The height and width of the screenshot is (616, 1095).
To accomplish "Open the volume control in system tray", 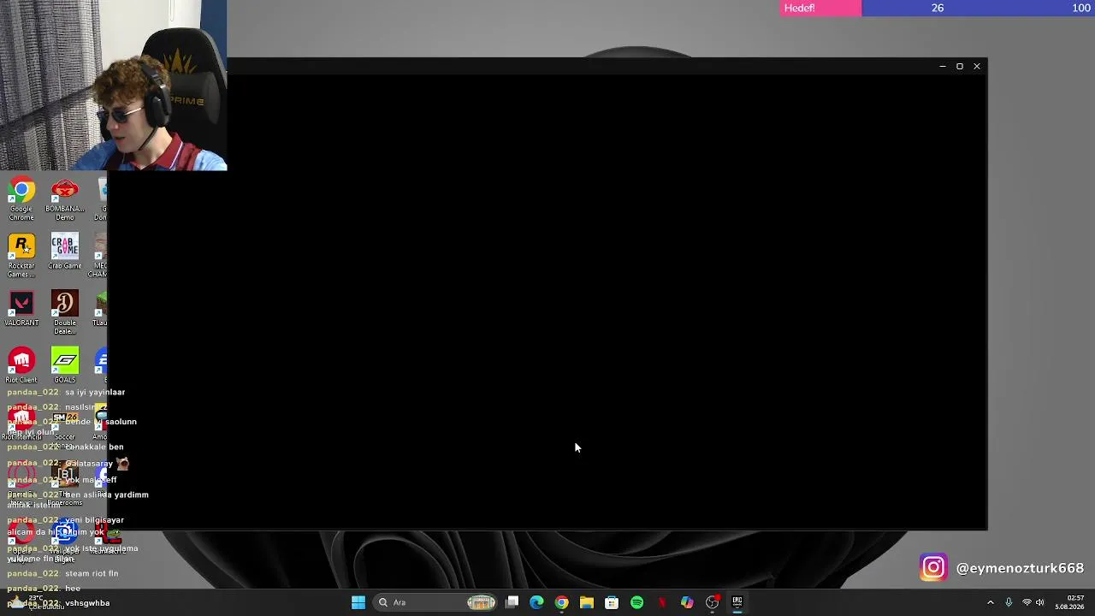I will click(x=1040, y=602).
